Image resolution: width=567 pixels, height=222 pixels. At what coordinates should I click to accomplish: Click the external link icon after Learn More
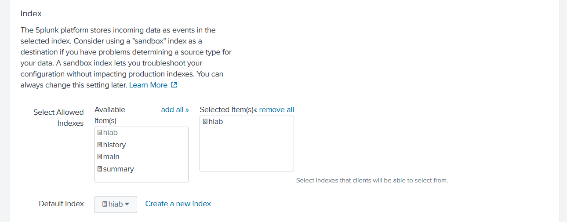[174, 85]
